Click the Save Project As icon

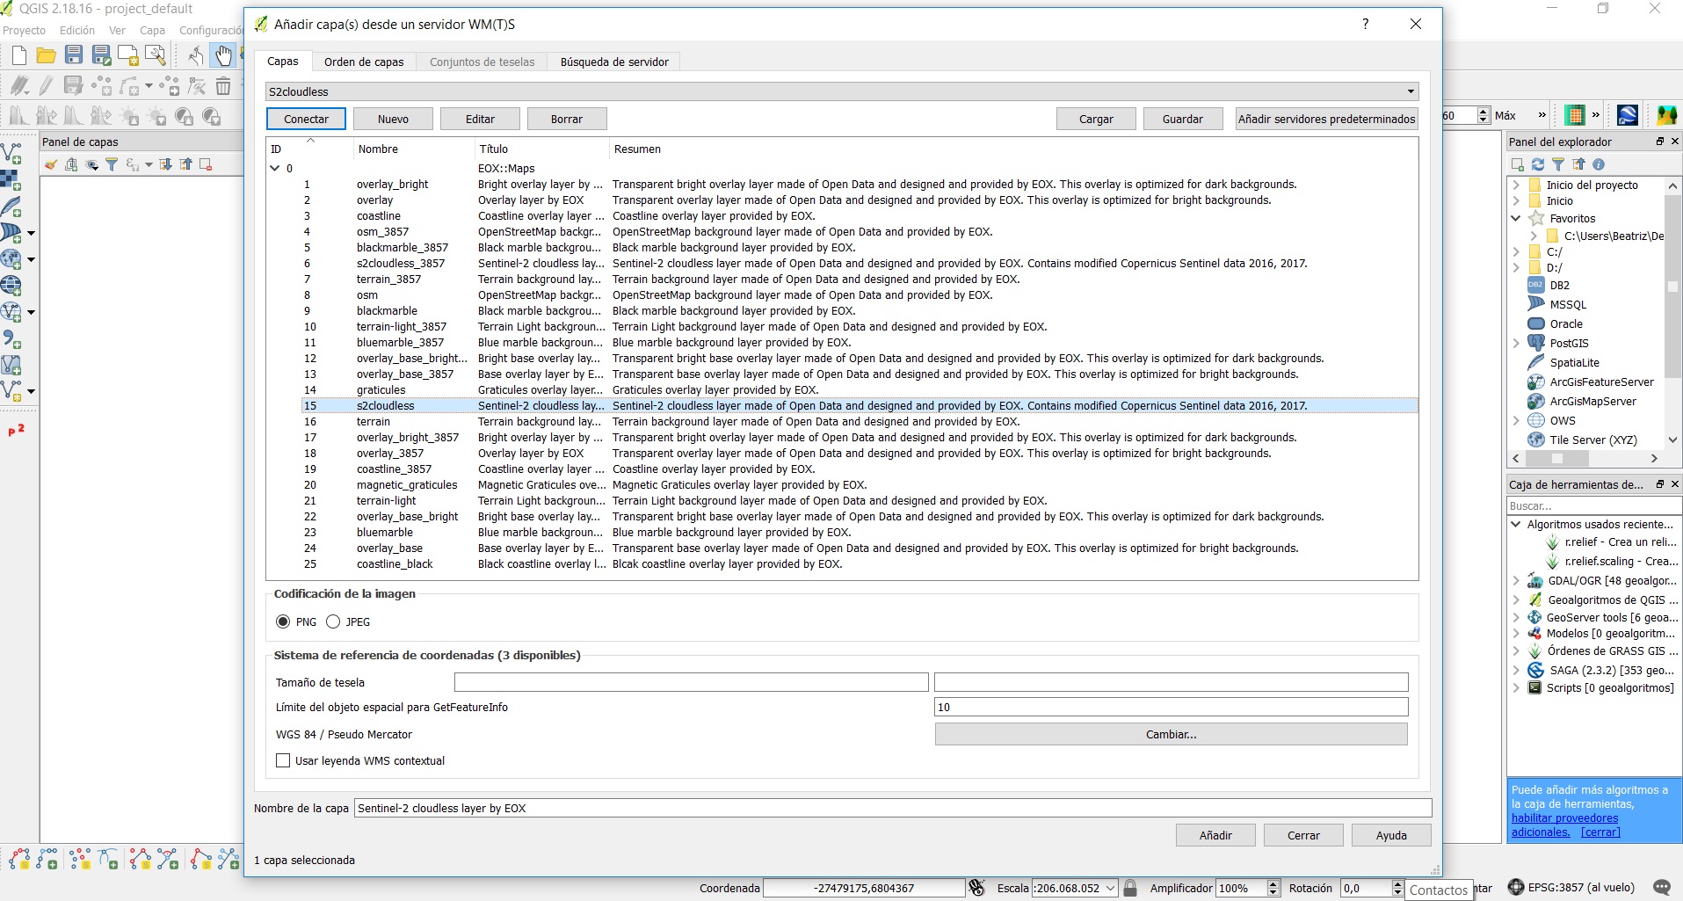pos(101,56)
